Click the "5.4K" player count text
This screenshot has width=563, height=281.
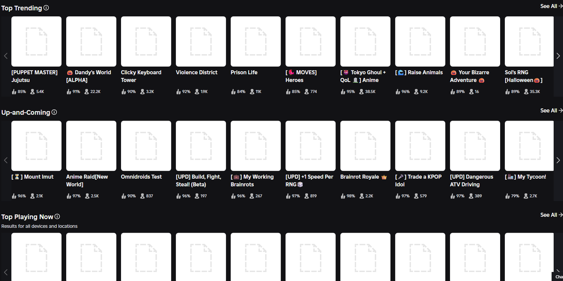coord(40,91)
